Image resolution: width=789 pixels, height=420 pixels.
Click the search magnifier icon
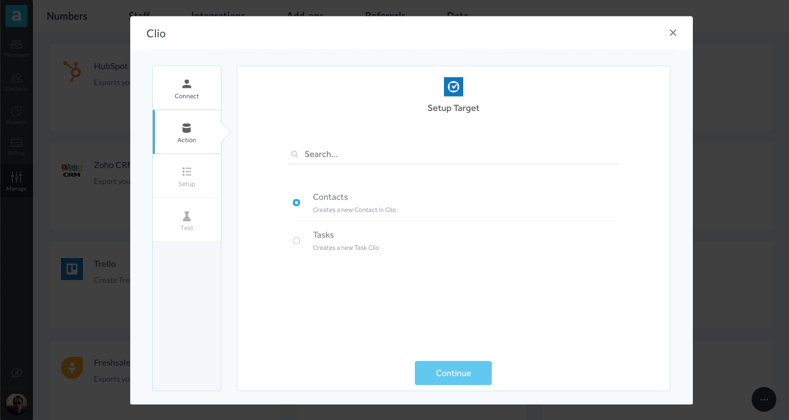tap(295, 154)
